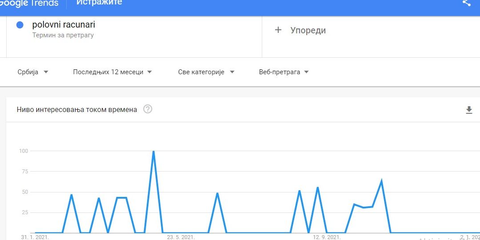Click the blue dot for polovni racunari
Screen dimensions: 480x240
(20, 25)
